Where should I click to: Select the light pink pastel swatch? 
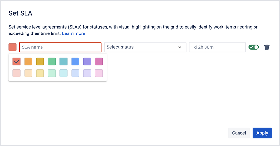(99, 73)
